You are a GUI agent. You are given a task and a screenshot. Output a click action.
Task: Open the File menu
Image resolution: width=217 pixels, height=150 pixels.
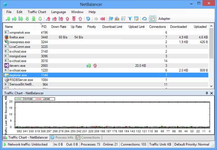(9, 12)
